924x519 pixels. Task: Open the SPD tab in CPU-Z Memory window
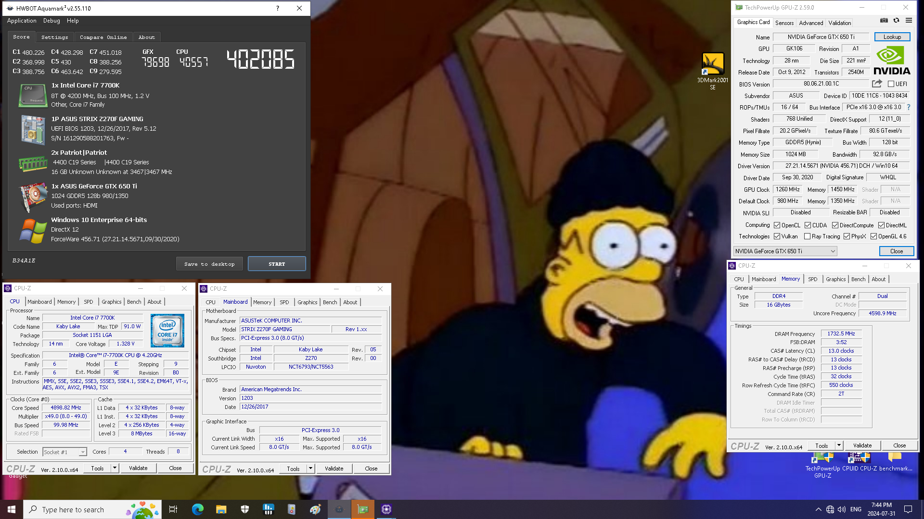point(812,279)
